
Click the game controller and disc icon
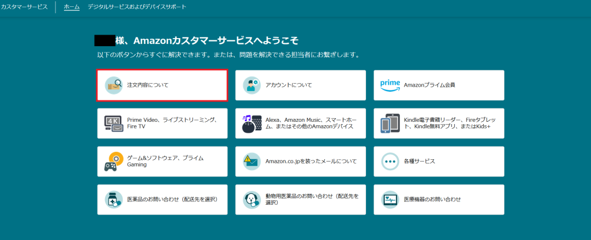pos(114,162)
